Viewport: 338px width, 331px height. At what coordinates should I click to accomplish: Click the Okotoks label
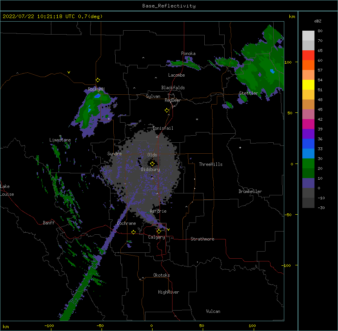[x=162, y=275]
